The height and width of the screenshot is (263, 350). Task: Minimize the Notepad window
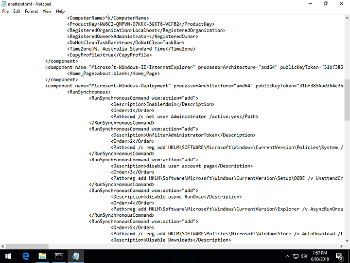point(310,4)
